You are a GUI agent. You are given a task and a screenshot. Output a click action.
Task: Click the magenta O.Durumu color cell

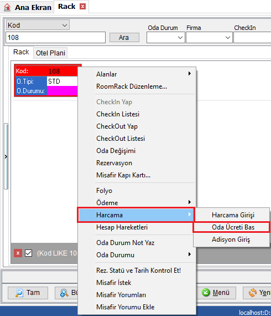[x=62, y=91]
